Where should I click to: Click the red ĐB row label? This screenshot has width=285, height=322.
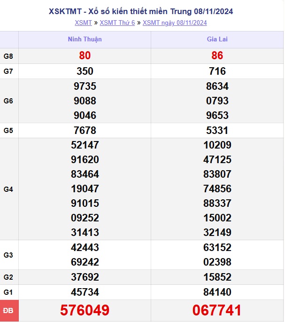tap(9, 311)
